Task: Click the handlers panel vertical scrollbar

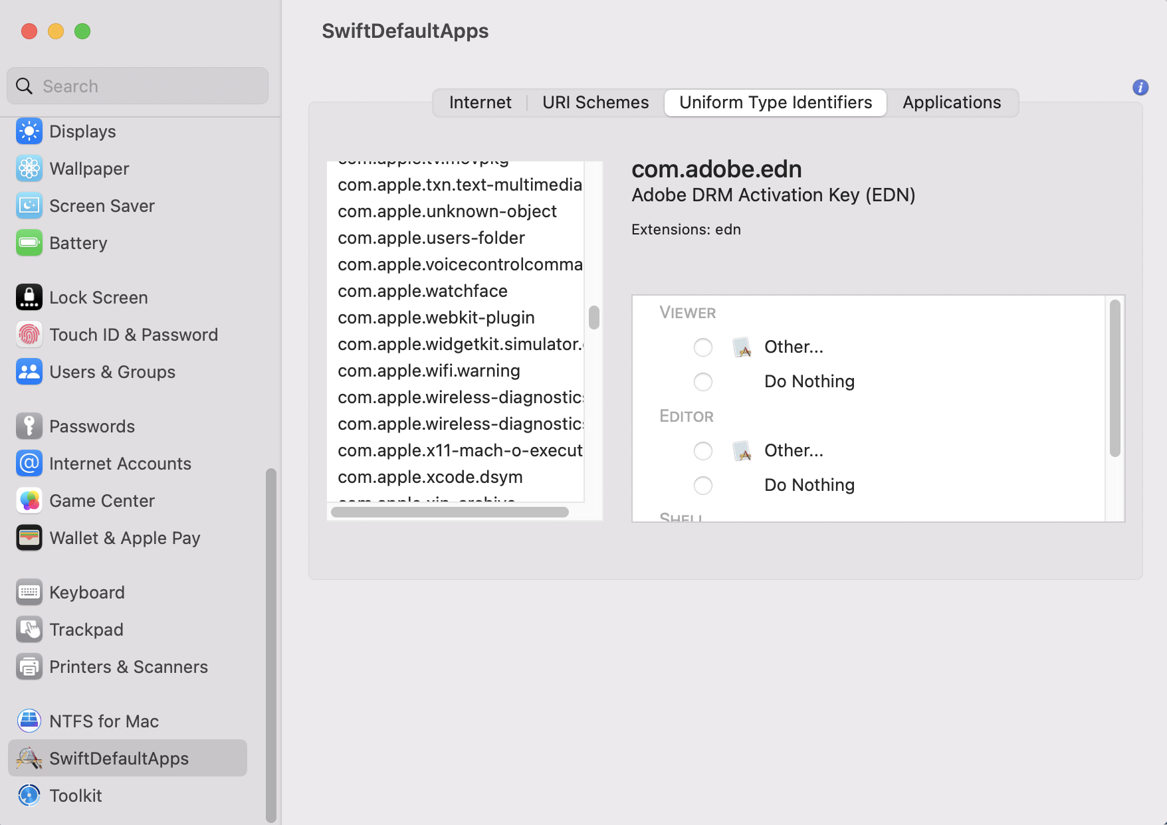Action: point(1115,378)
